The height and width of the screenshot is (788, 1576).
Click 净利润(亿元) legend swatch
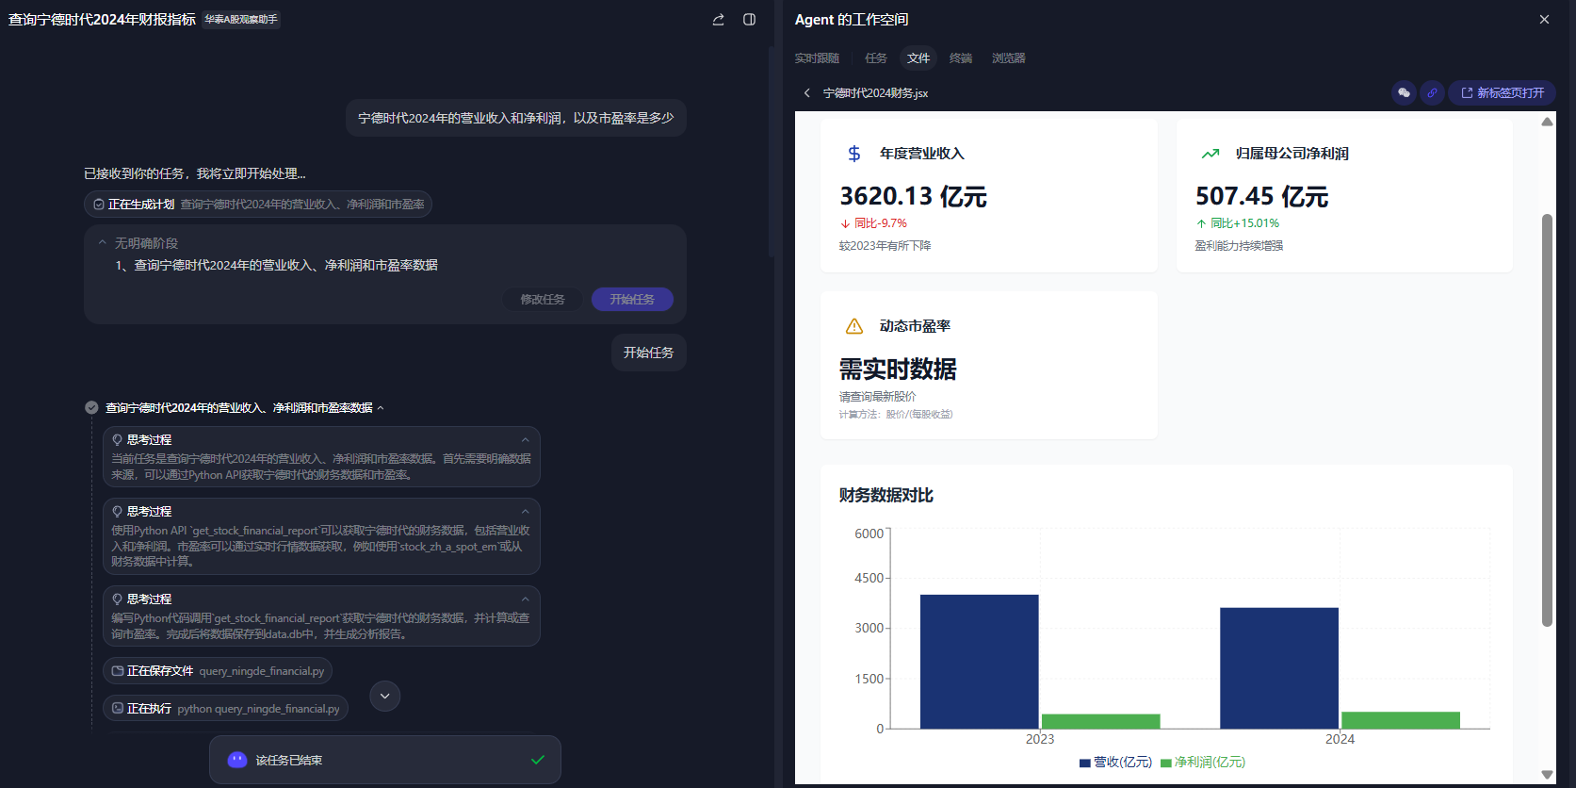(1166, 763)
